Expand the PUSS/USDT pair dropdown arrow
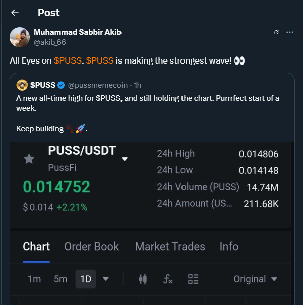The width and height of the screenshot is (303, 305). pyautogui.click(x=125, y=159)
